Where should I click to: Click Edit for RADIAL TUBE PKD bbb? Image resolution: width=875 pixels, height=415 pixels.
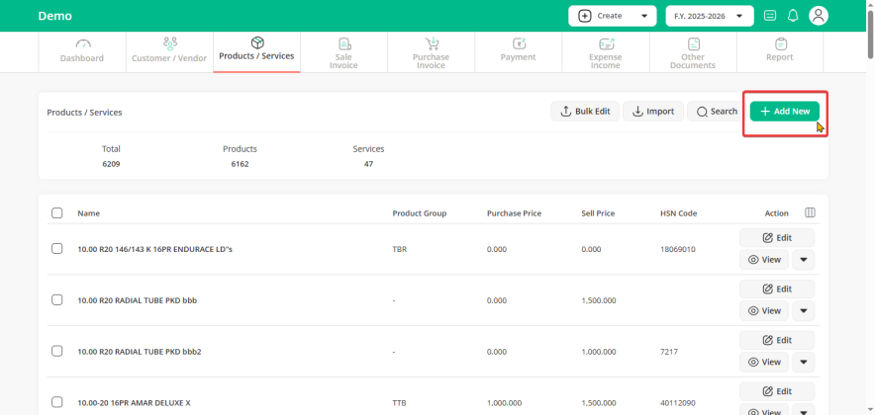[x=776, y=289]
